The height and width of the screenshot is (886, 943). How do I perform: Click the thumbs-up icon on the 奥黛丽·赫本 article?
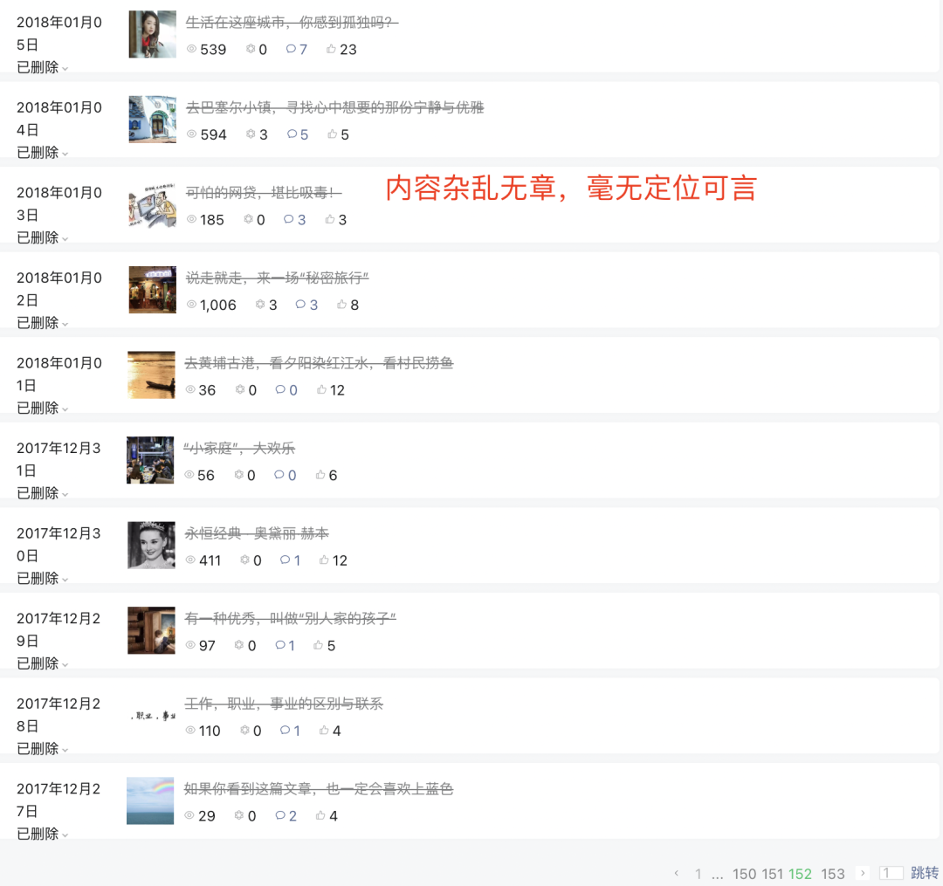click(324, 560)
